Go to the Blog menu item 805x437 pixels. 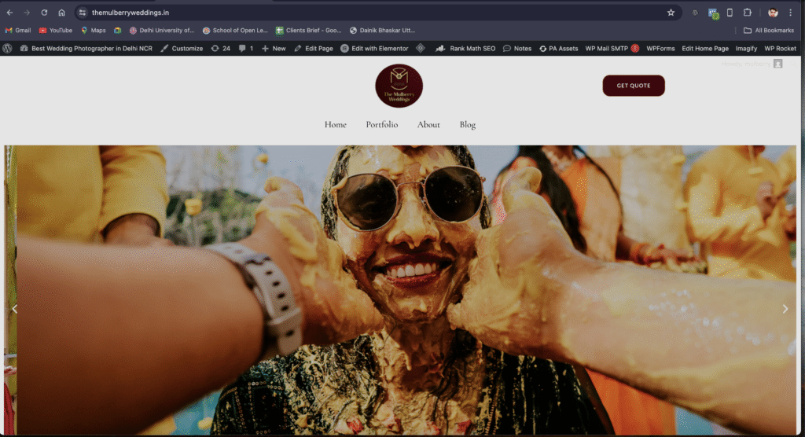[468, 124]
